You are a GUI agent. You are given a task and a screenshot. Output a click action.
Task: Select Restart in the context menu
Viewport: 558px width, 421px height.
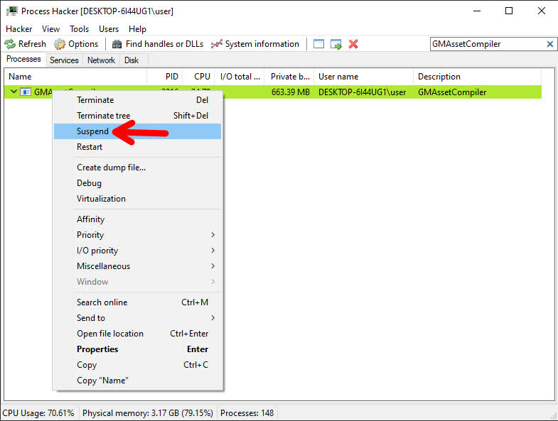click(x=137, y=147)
